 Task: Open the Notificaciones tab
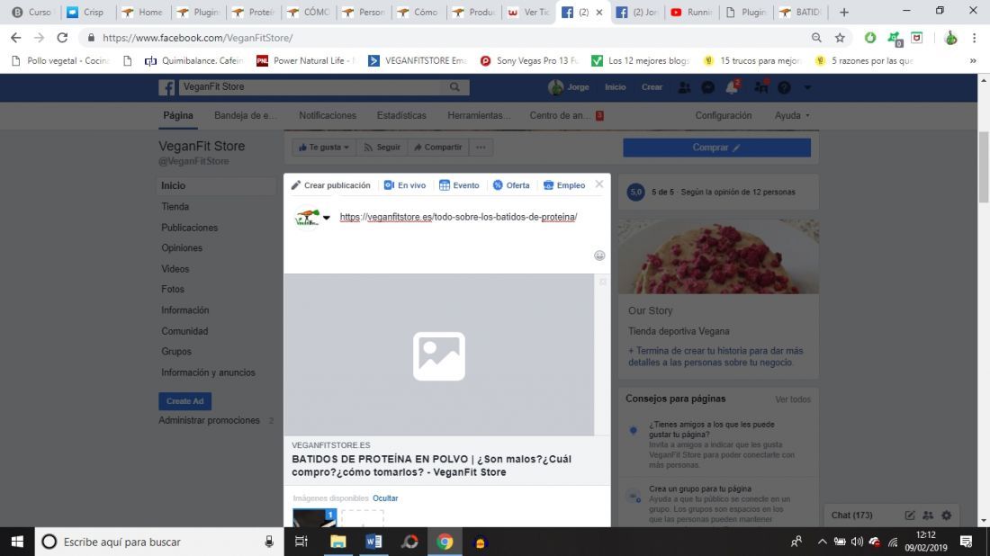[x=328, y=115]
